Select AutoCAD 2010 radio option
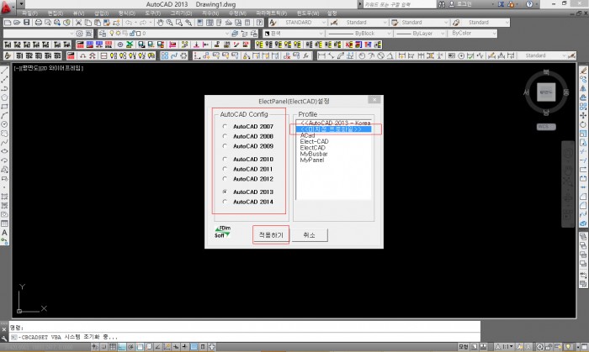This screenshot has height=352, width=589. point(248,159)
